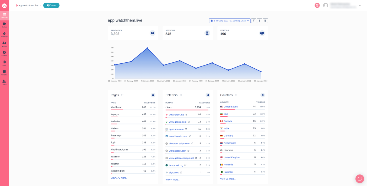
Task: Select Iran in Countries list
Action: click(x=226, y=114)
